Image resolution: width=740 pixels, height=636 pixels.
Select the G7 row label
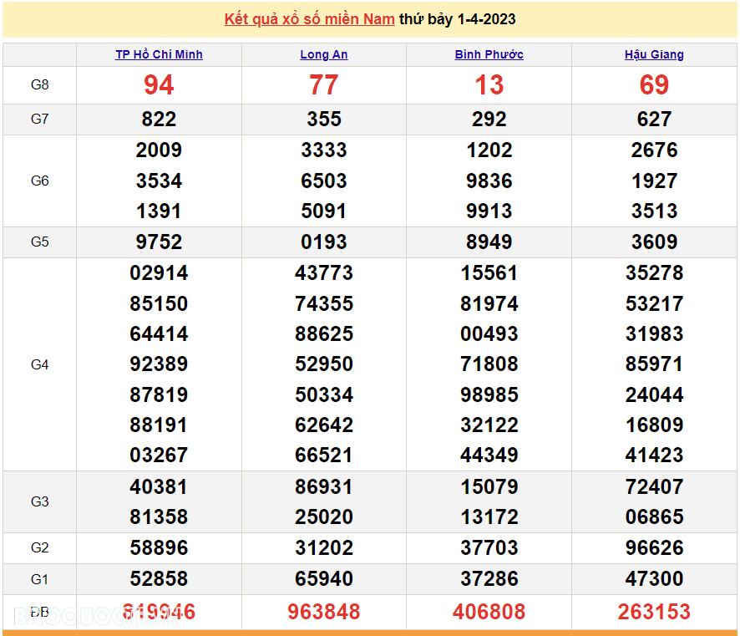[x=40, y=119]
